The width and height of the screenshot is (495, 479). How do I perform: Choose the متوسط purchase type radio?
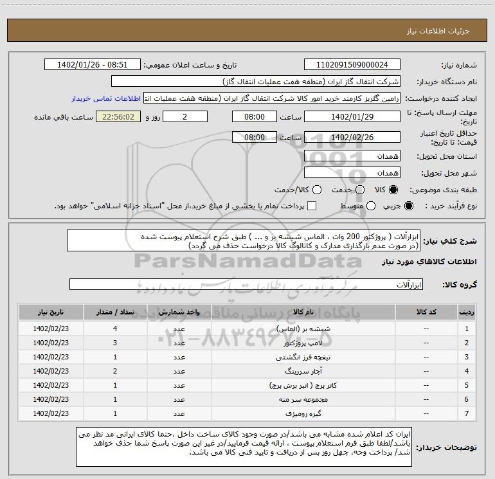point(371,206)
